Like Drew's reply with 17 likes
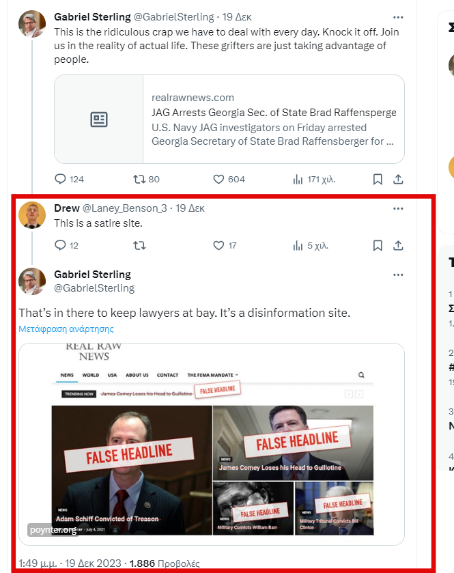Image resolution: width=454 pixels, height=573 pixels. pos(225,245)
